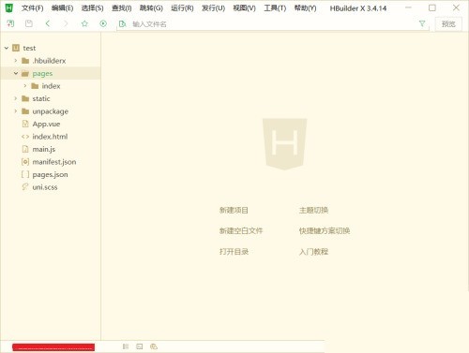This screenshot has height=353, width=469.
Task: Click the save file toolbar icon
Action: (x=29, y=23)
